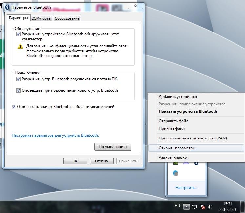
Task: Click the Подключения group label
Action: point(27,72)
